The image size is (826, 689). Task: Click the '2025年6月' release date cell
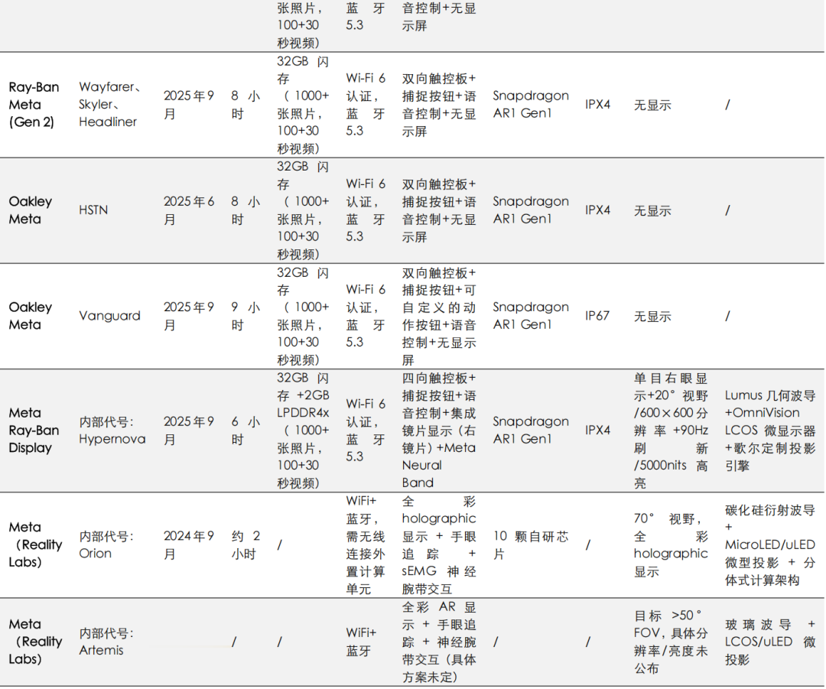coord(189,210)
